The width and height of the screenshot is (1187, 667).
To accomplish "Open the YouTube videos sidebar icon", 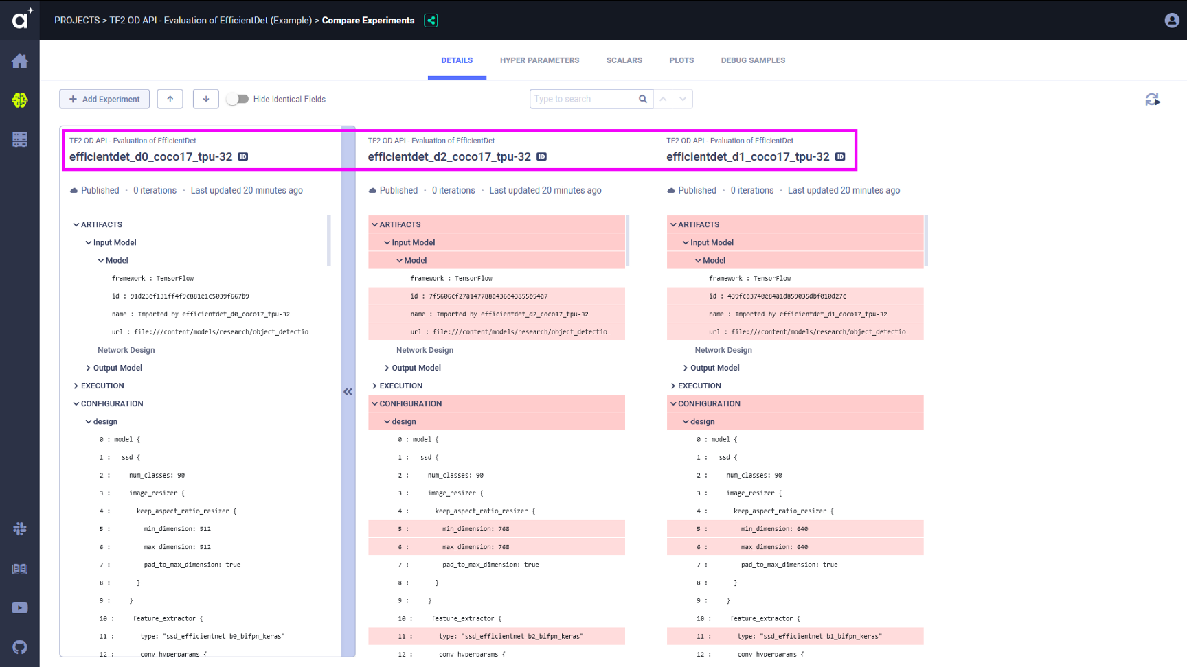I will pyautogui.click(x=20, y=608).
